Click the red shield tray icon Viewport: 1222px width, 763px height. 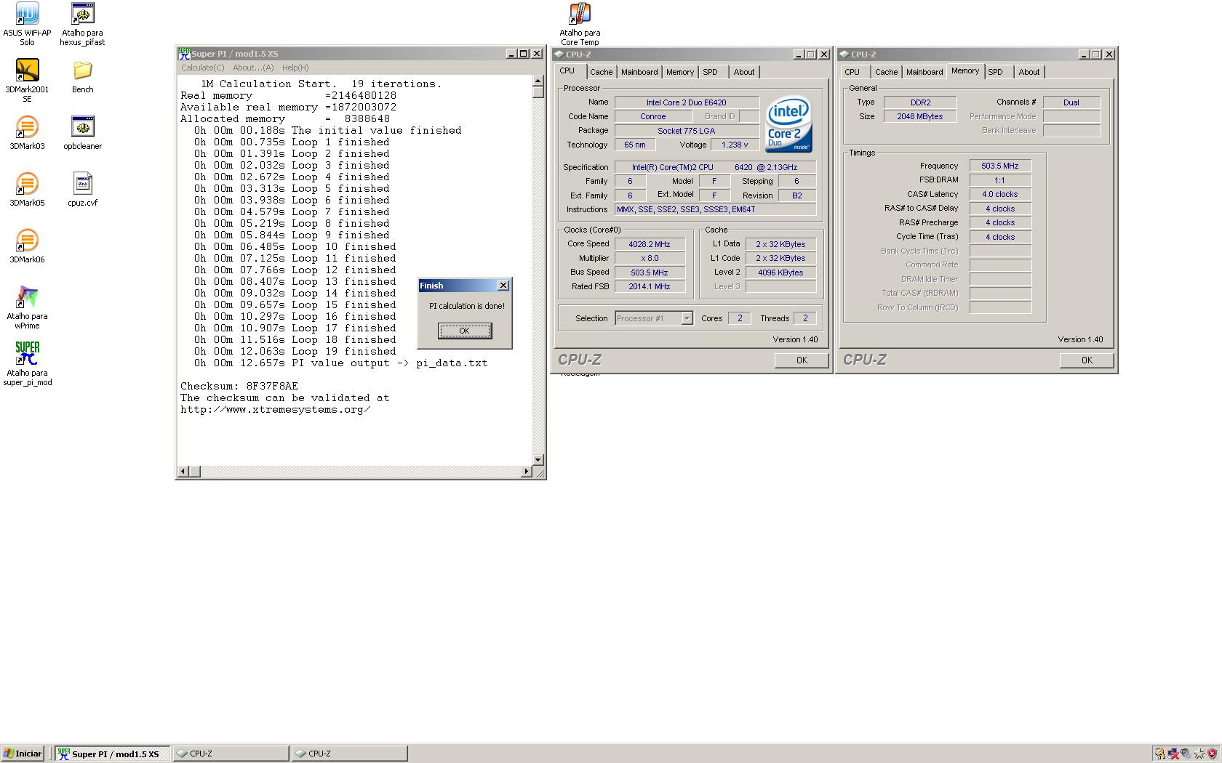click(x=1212, y=754)
